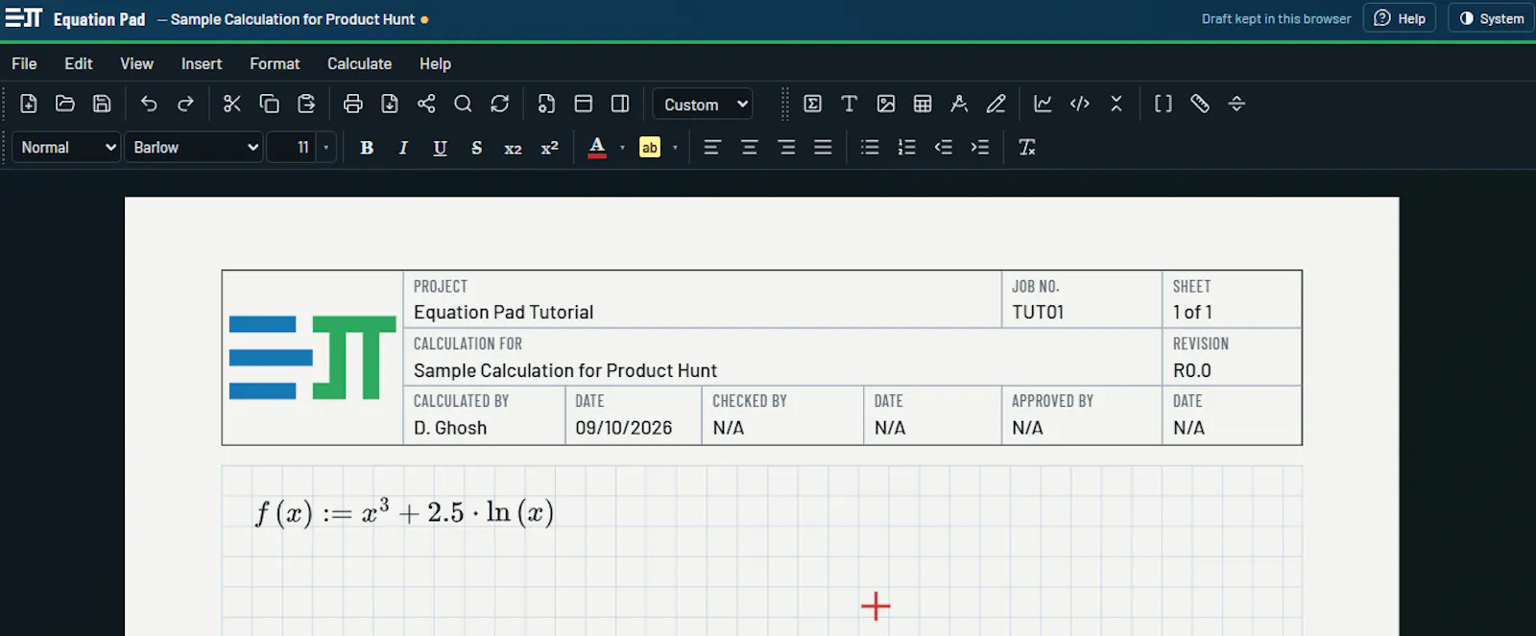
Task: Copy the selection with the toolbar icon
Action: [x=270, y=104]
